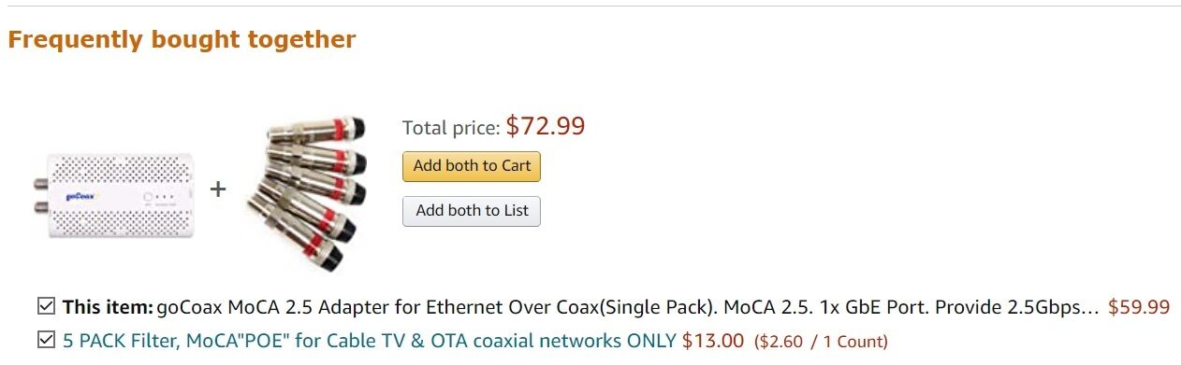Uncheck the goCoax MoCA 2.5 Adapter checkbox
This screenshot has width=1181, height=365.
(x=45, y=306)
